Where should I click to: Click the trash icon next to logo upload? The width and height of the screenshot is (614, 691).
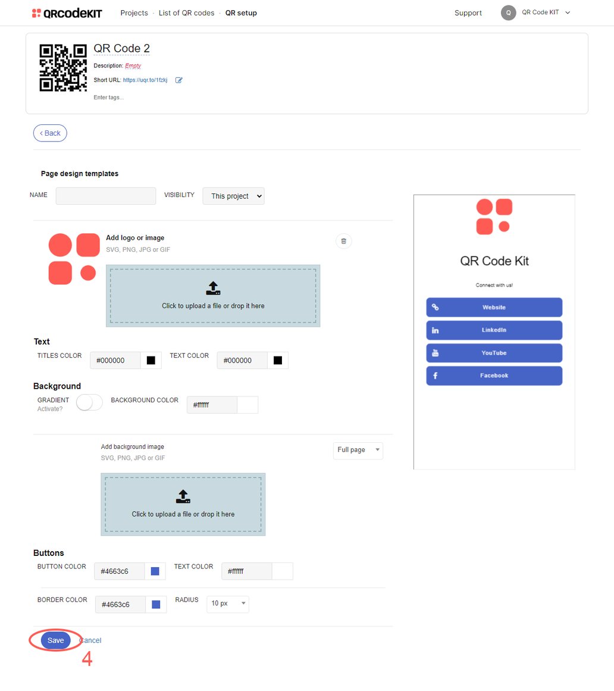(343, 241)
